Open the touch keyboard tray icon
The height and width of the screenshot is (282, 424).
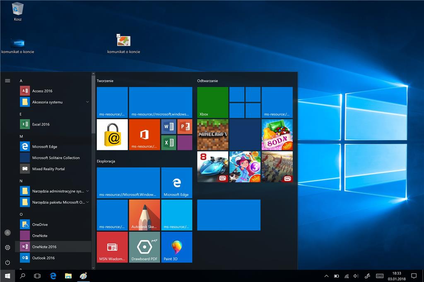tap(380, 276)
